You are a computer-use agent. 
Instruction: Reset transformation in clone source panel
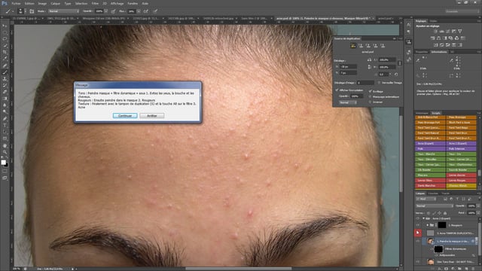(x=396, y=75)
